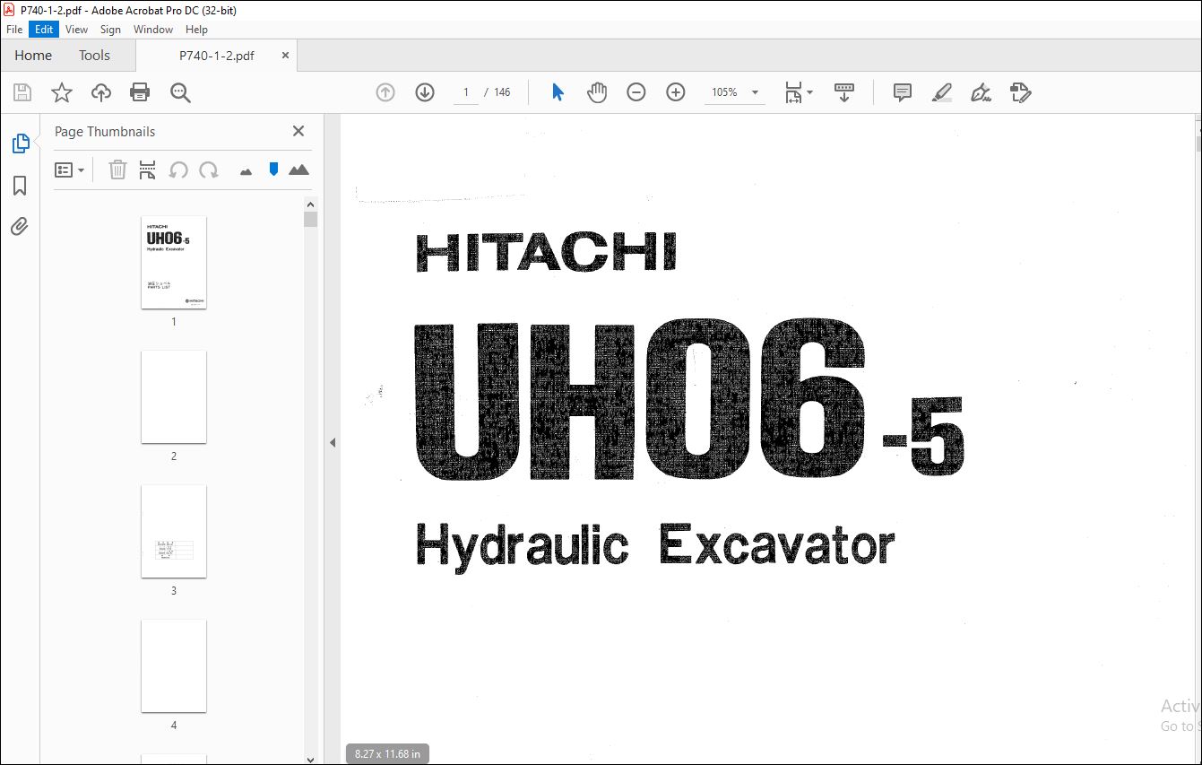Screen dimensions: 1202x765
Task: Select page 2 thumbnail
Action: pos(174,397)
